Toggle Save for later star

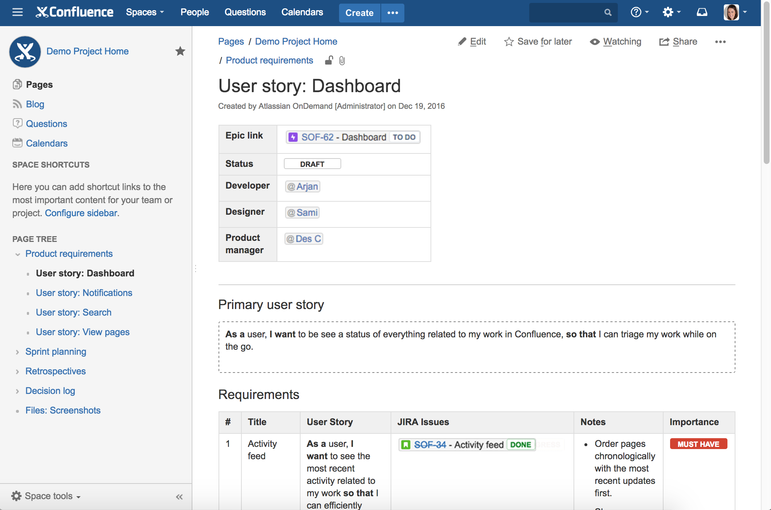click(509, 41)
